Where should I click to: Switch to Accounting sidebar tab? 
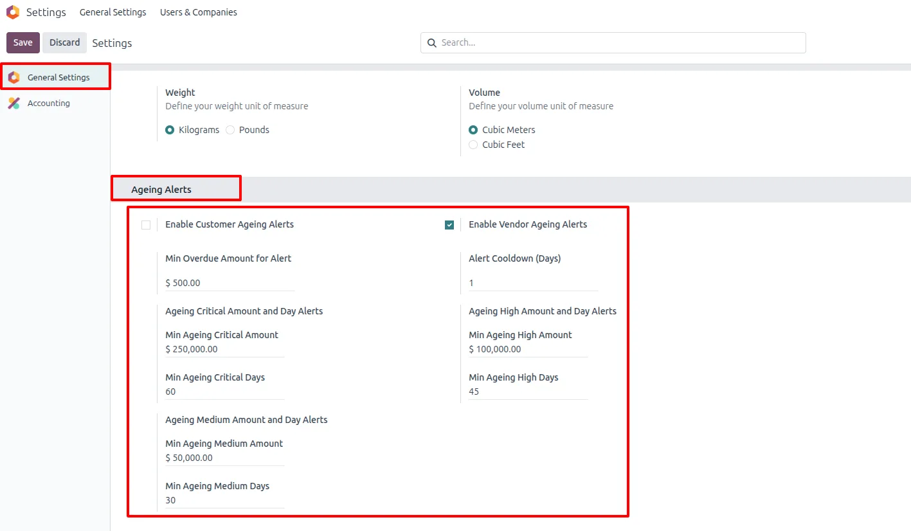55,103
